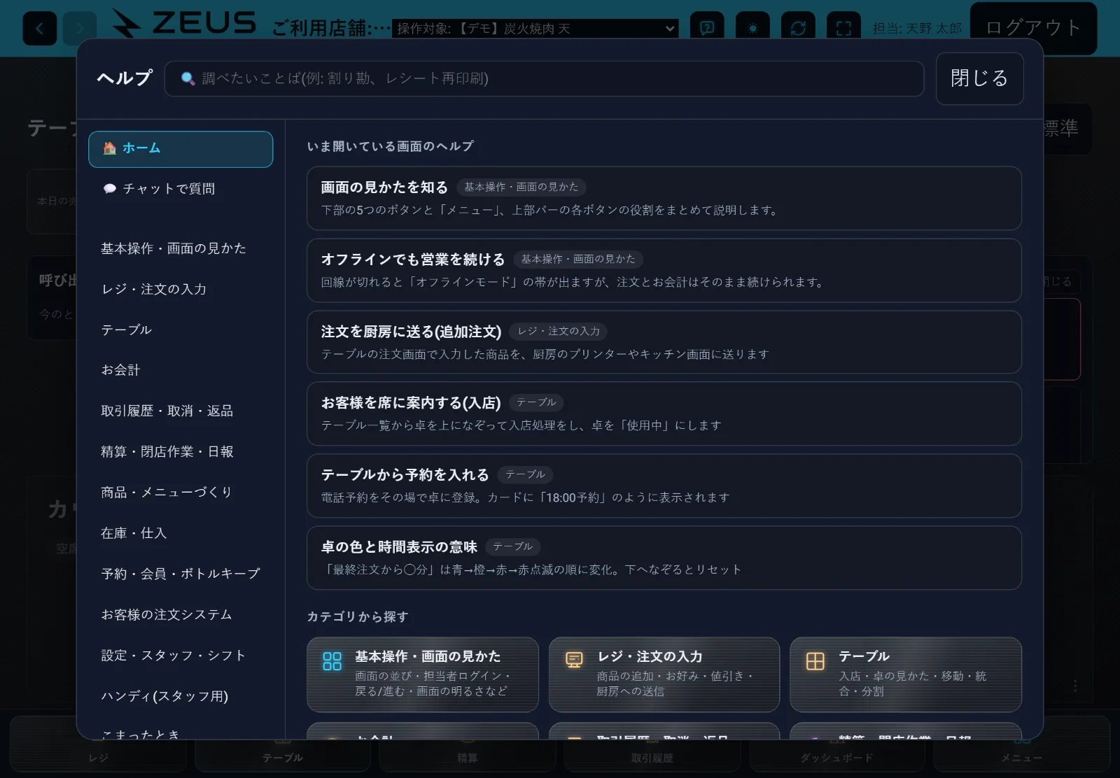Select レジ・注文の入力 sidebar item
The width and height of the screenshot is (1120, 778).
181,290
